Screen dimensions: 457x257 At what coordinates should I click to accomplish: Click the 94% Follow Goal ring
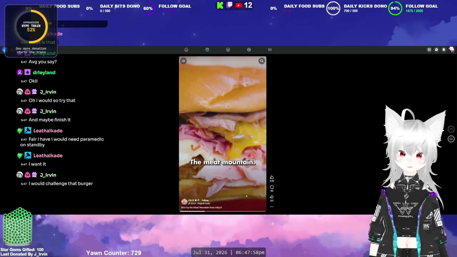[395, 9]
